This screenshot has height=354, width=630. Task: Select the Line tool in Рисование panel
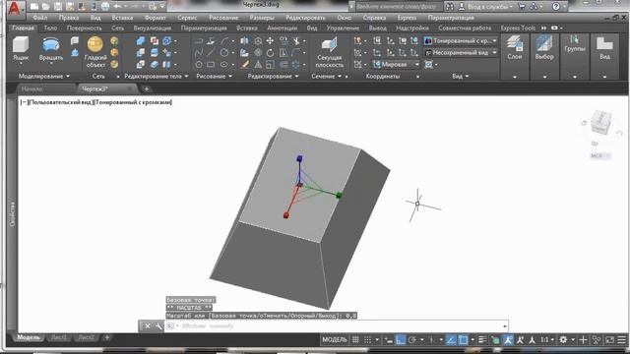[211, 52]
